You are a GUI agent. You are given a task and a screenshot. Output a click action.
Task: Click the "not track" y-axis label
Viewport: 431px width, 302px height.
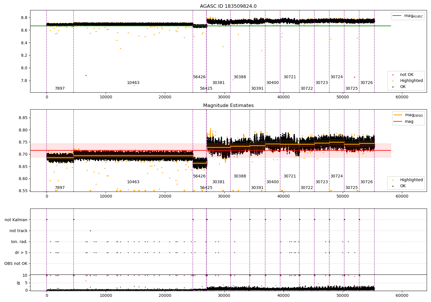tap(18, 231)
